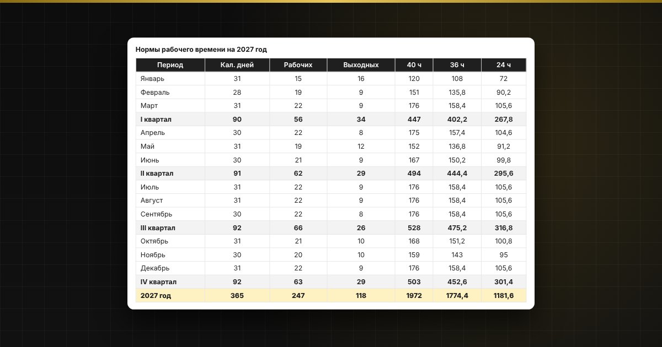Click the 'III квартал' summary row label

[158, 228]
